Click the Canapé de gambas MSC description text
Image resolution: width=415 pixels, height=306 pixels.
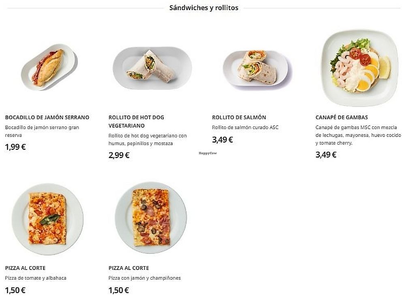point(358,135)
